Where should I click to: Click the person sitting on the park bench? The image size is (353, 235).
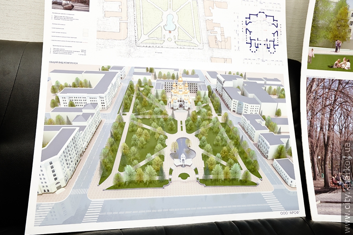pos(337,181)
